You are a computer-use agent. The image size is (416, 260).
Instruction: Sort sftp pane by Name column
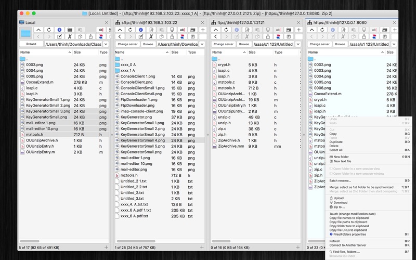pyautogui.click(x=142, y=53)
